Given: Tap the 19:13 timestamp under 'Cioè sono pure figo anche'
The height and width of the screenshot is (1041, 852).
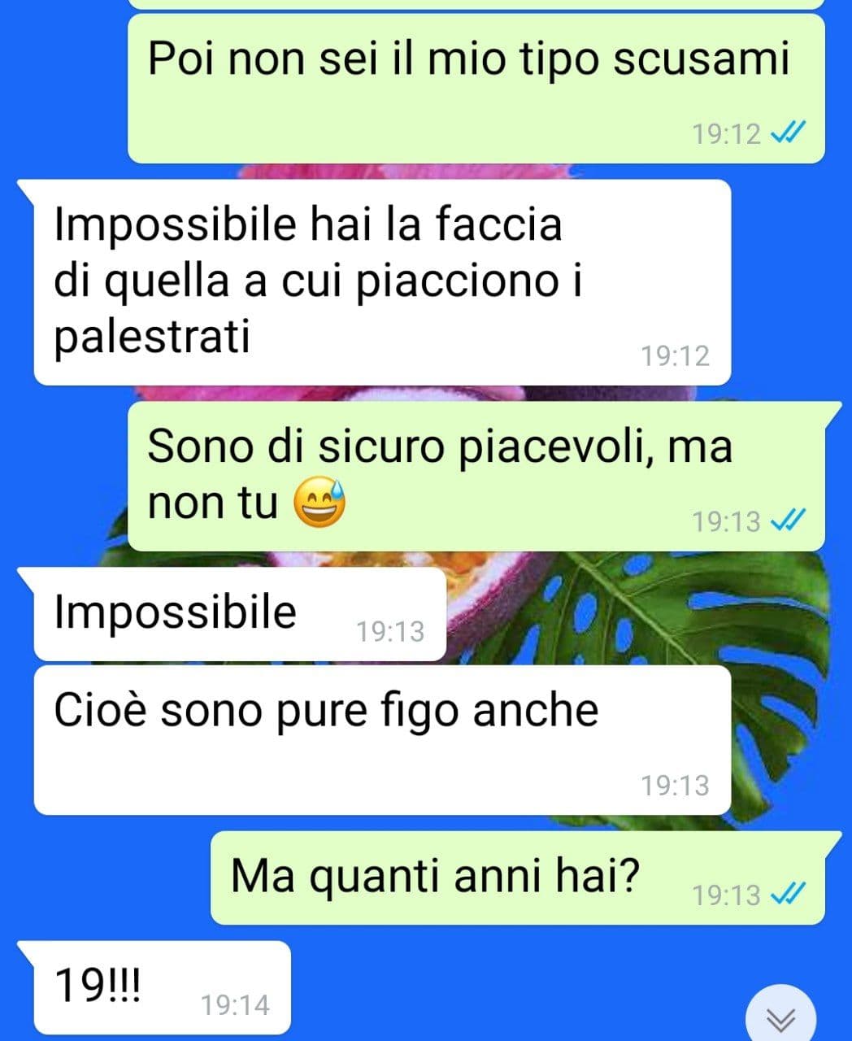Looking at the screenshot, I should click(675, 785).
